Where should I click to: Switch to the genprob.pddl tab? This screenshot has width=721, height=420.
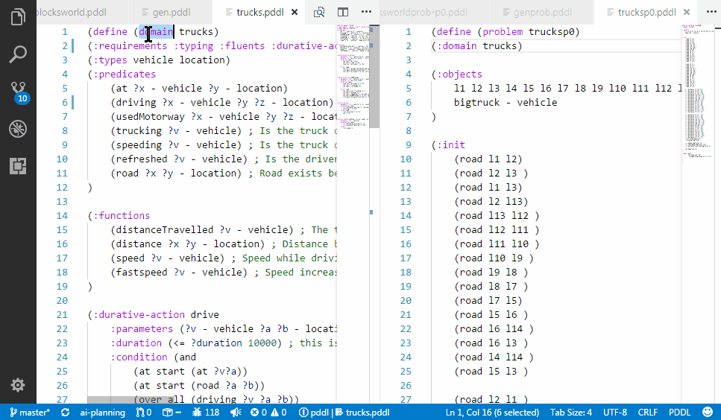tap(543, 13)
